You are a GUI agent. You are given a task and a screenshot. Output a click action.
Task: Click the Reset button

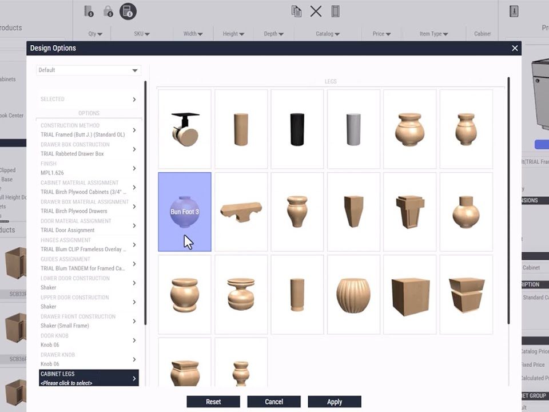tap(213, 402)
